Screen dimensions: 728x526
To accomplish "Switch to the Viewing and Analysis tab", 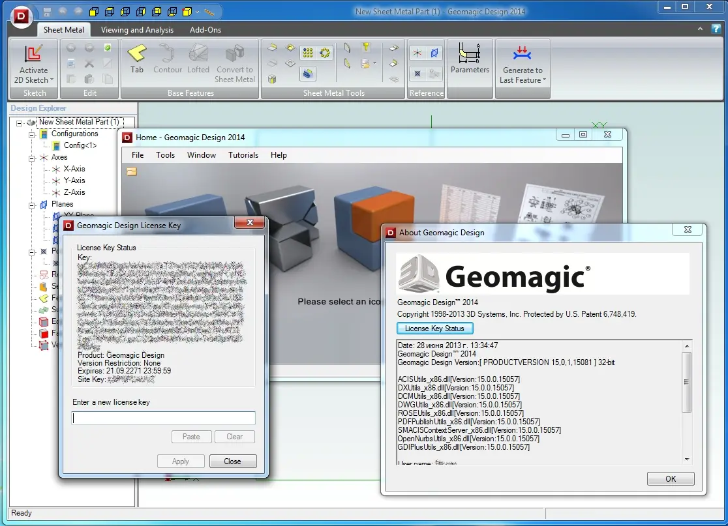I will tap(137, 30).
